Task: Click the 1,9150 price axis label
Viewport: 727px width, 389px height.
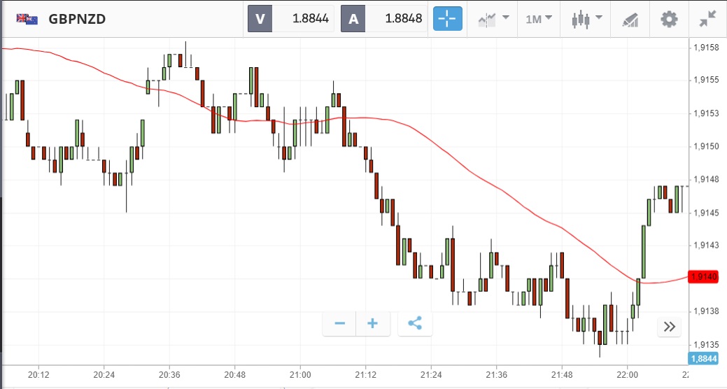Action: coord(704,146)
